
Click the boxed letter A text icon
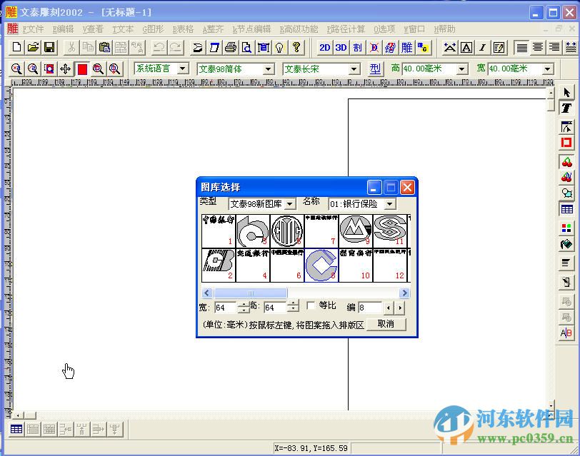466,47
